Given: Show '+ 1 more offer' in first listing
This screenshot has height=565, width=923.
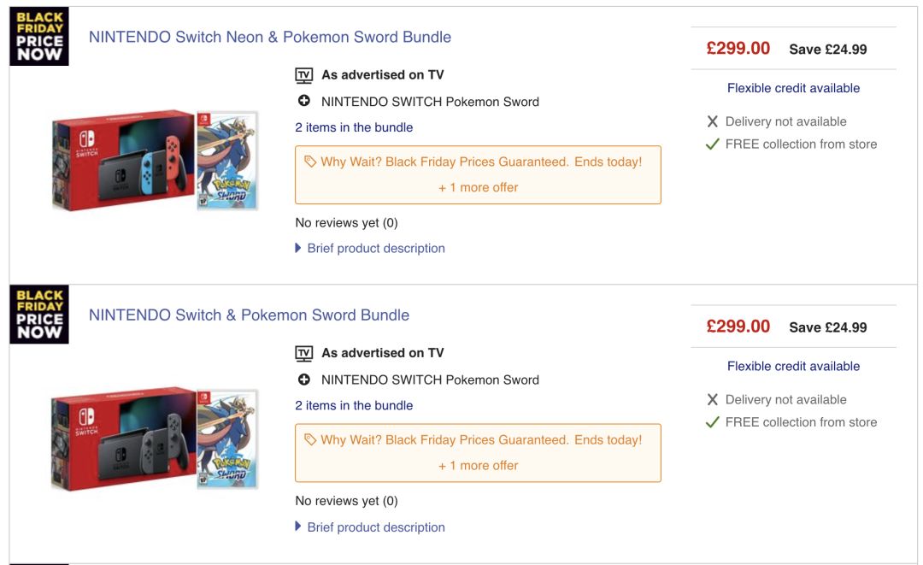Looking at the screenshot, I should coord(478,187).
